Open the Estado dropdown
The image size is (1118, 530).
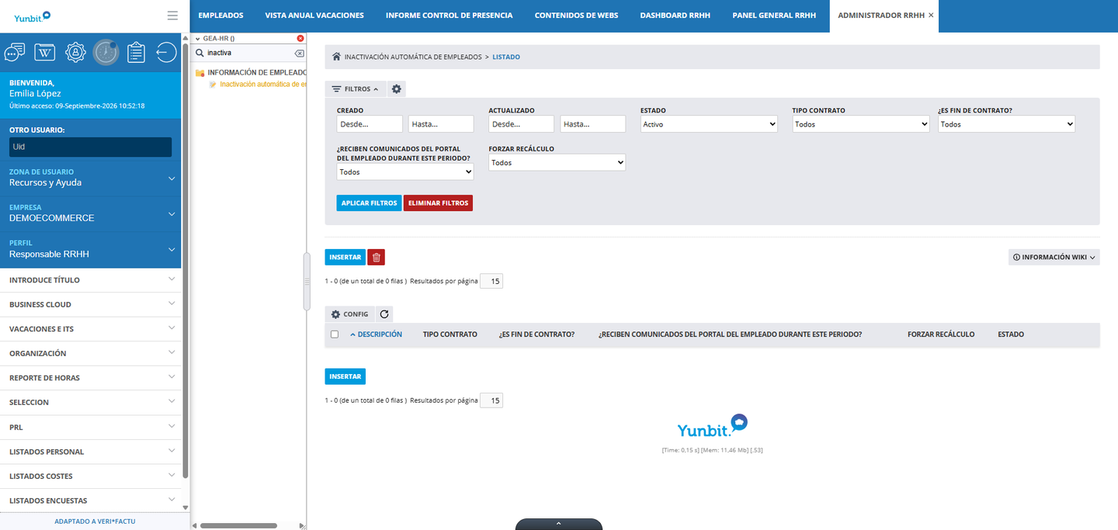(709, 124)
